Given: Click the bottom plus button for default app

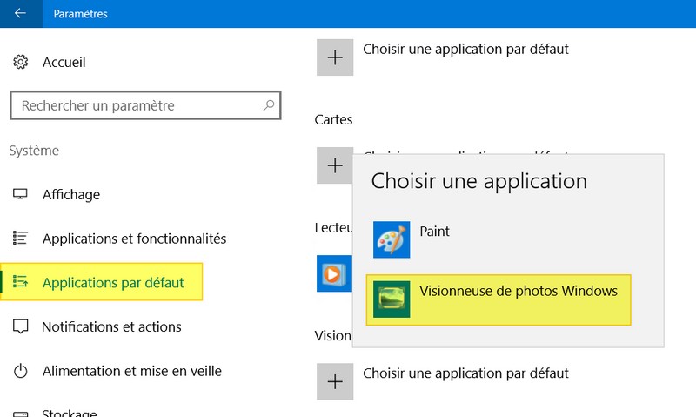Looking at the screenshot, I should [x=334, y=380].
